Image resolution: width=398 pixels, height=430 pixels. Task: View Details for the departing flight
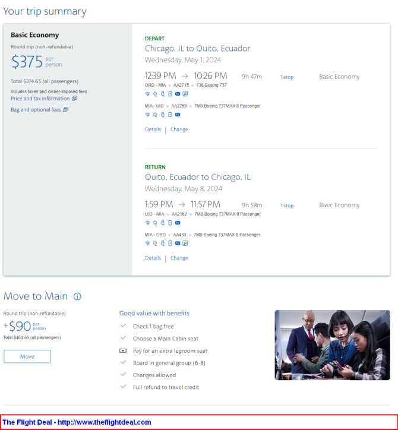[153, 129]
